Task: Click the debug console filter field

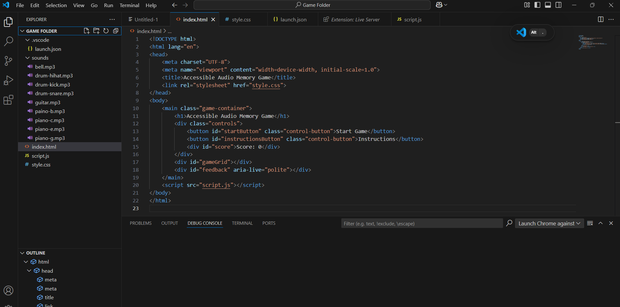Action: point(422,223)
